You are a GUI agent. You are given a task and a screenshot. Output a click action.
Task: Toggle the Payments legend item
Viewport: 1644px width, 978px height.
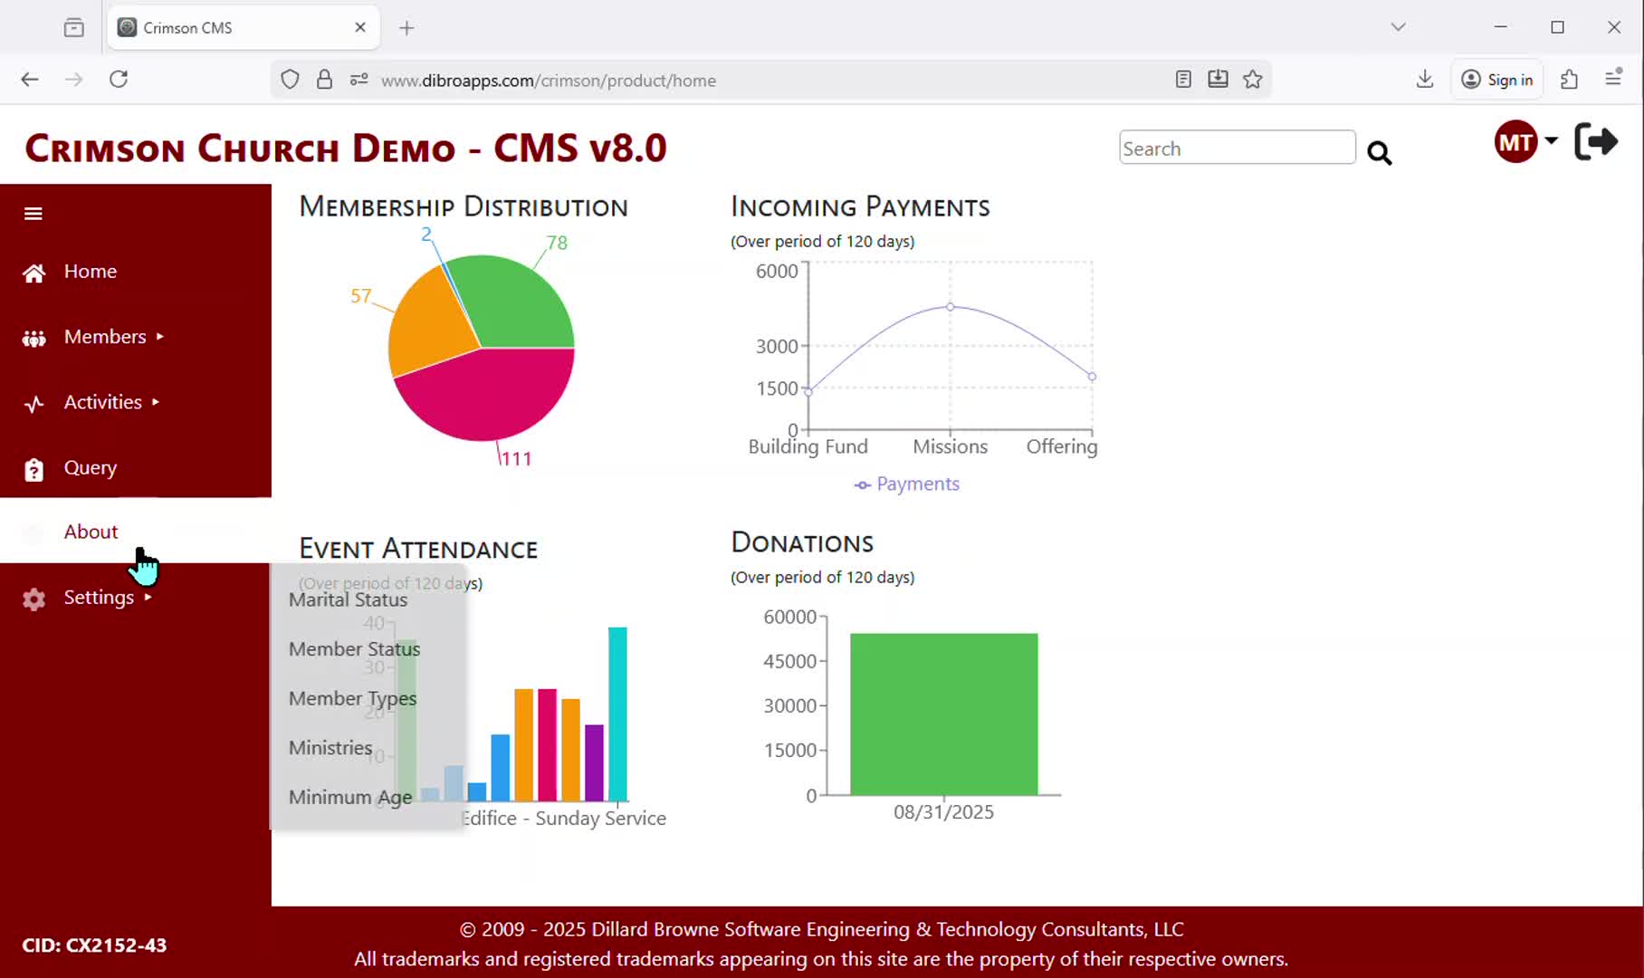tap(907, 484)
